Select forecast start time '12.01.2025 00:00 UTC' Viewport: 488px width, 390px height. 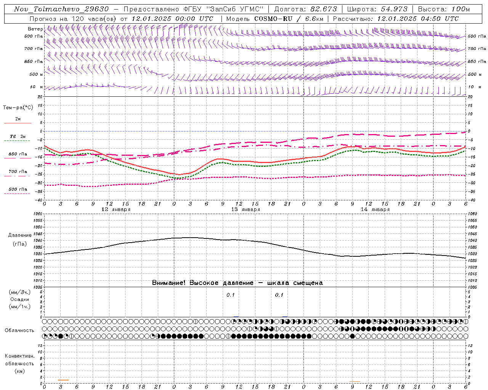(x=172, y=19)
